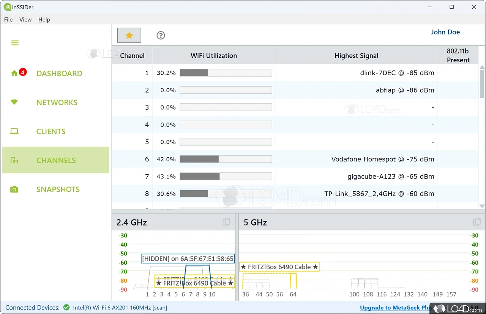Open the help question mark icon
This screenshot has height=314, width=486.
coord(161,35)
